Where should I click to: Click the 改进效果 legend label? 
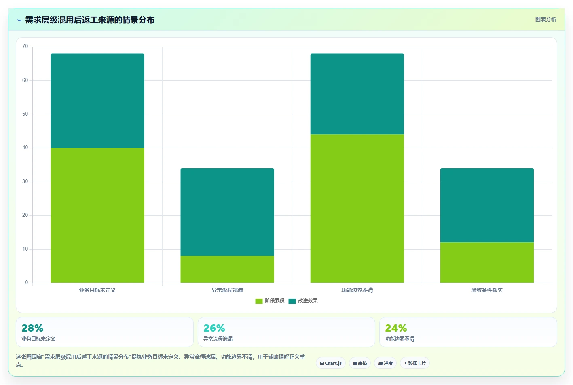[308, 301]
